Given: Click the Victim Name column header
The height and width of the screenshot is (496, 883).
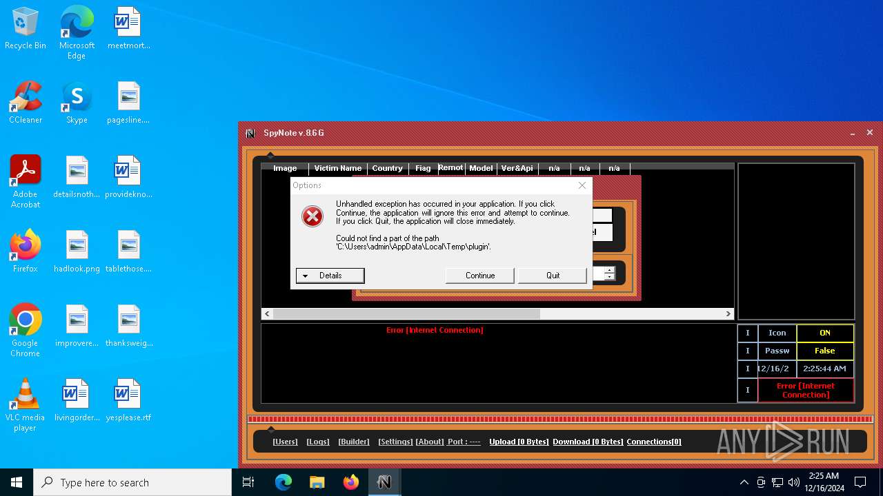Looking at the screenshot, I should click(337, 168).
